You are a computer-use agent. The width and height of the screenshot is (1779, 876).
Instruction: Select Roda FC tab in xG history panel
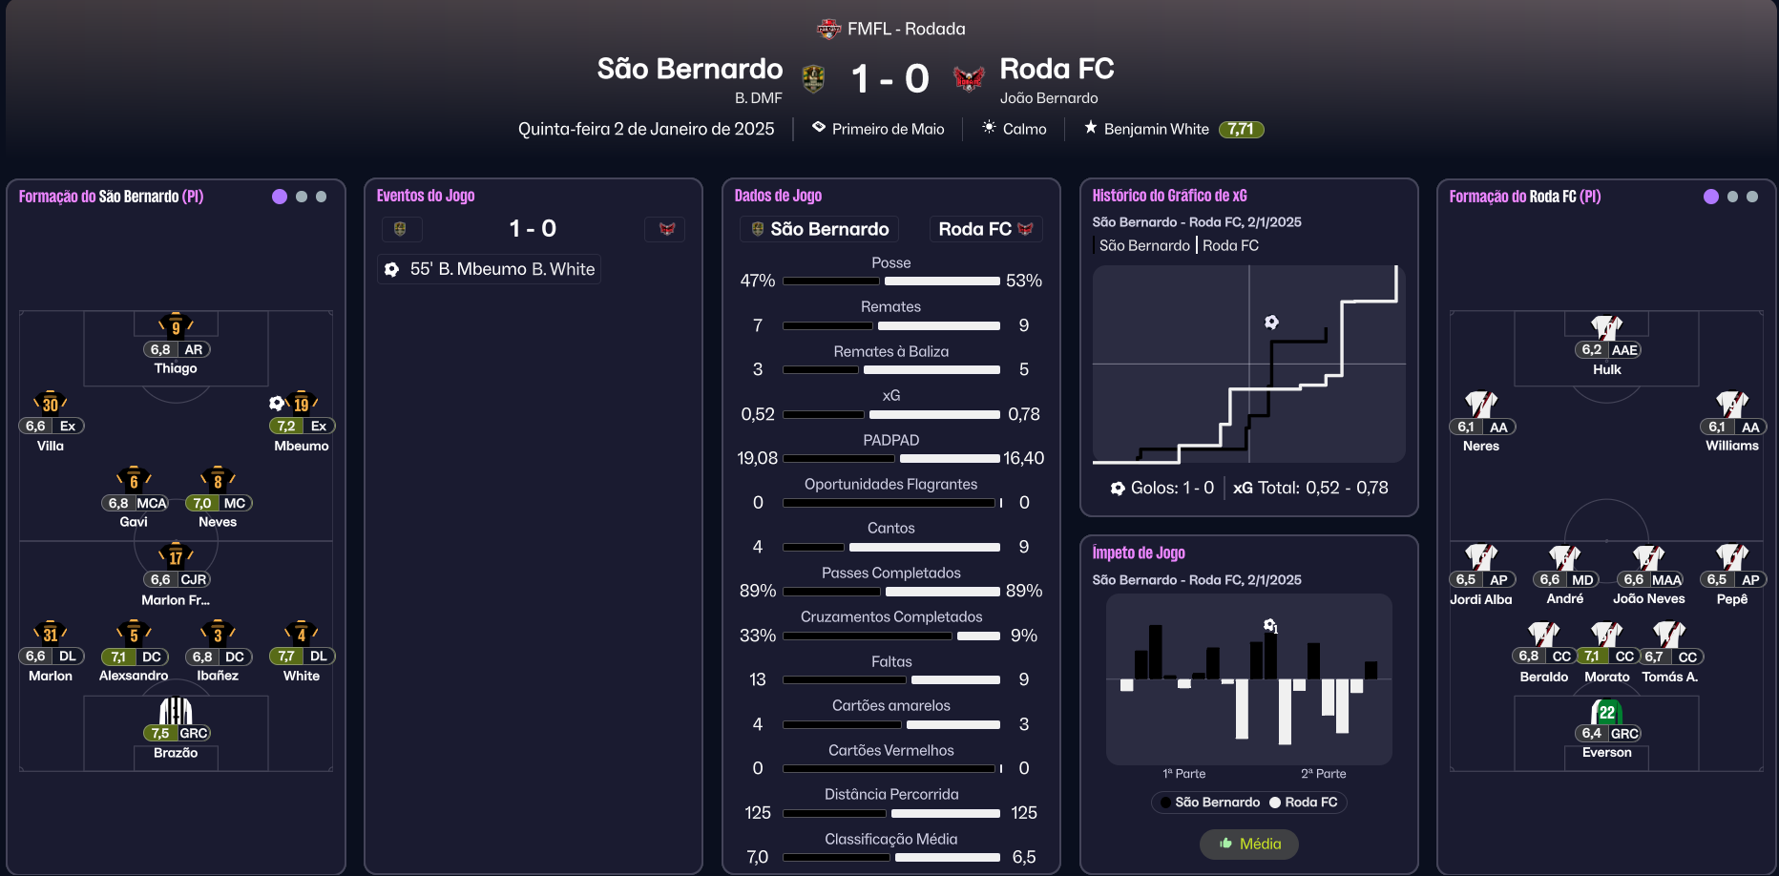(1231, 245)
